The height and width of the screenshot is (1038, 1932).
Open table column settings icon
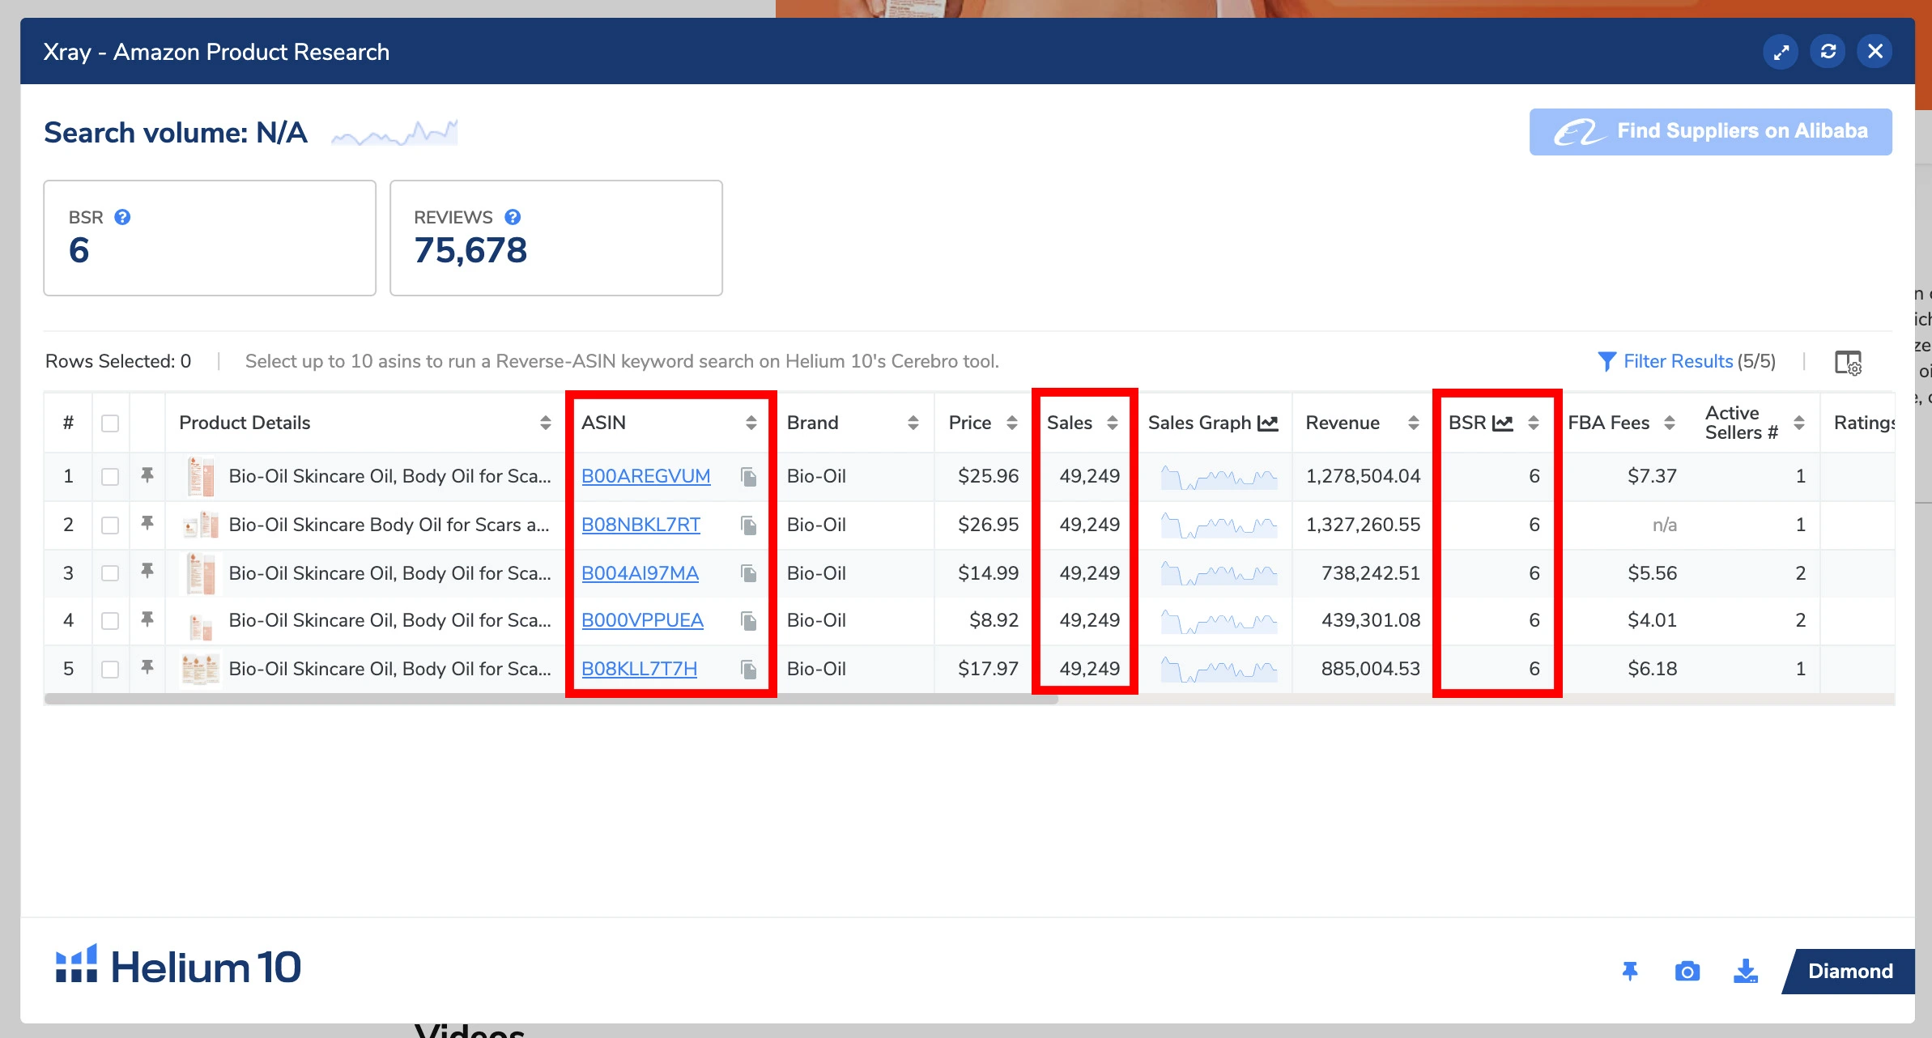tap(1848, 362)
